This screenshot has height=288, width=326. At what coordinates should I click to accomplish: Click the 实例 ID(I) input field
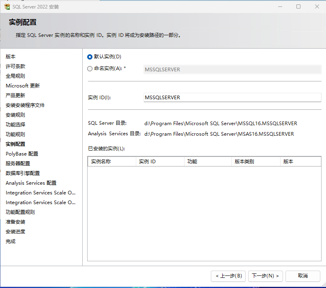[x=232, y=98]
